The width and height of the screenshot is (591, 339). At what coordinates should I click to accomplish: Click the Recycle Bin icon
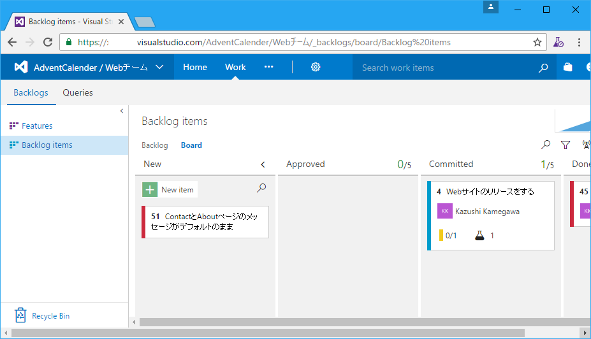point(20,315)
